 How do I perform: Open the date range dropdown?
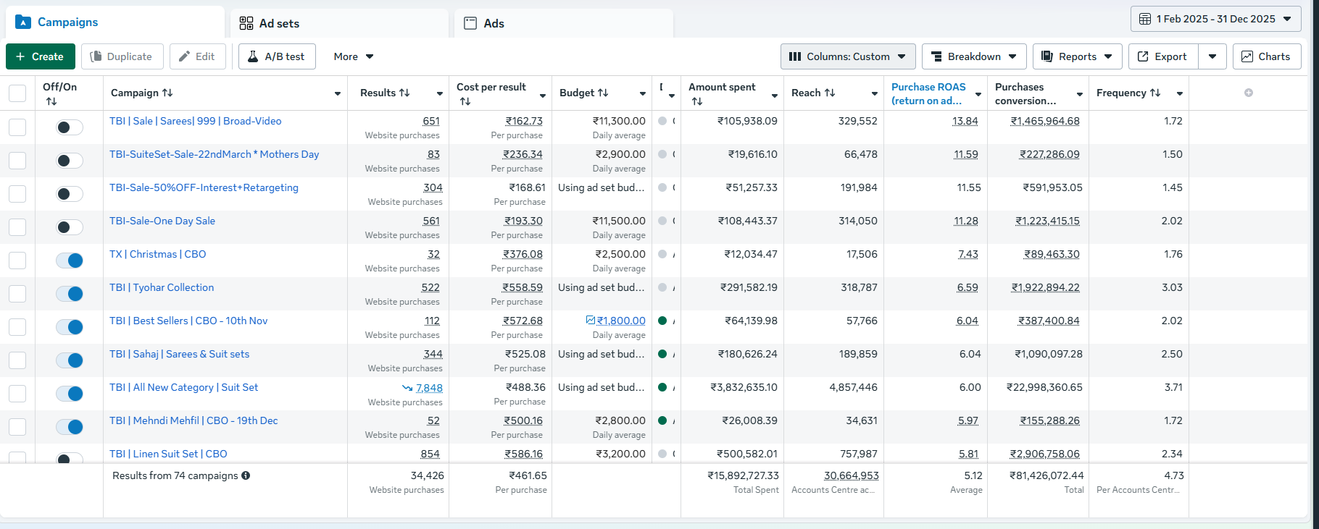point(1215,19)
